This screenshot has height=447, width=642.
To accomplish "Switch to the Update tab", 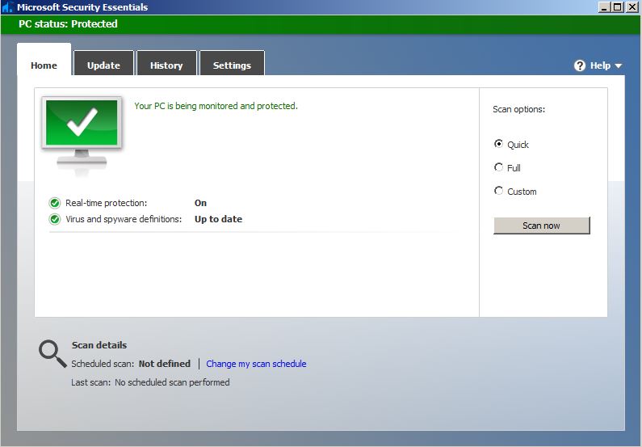I will [103, 65].
